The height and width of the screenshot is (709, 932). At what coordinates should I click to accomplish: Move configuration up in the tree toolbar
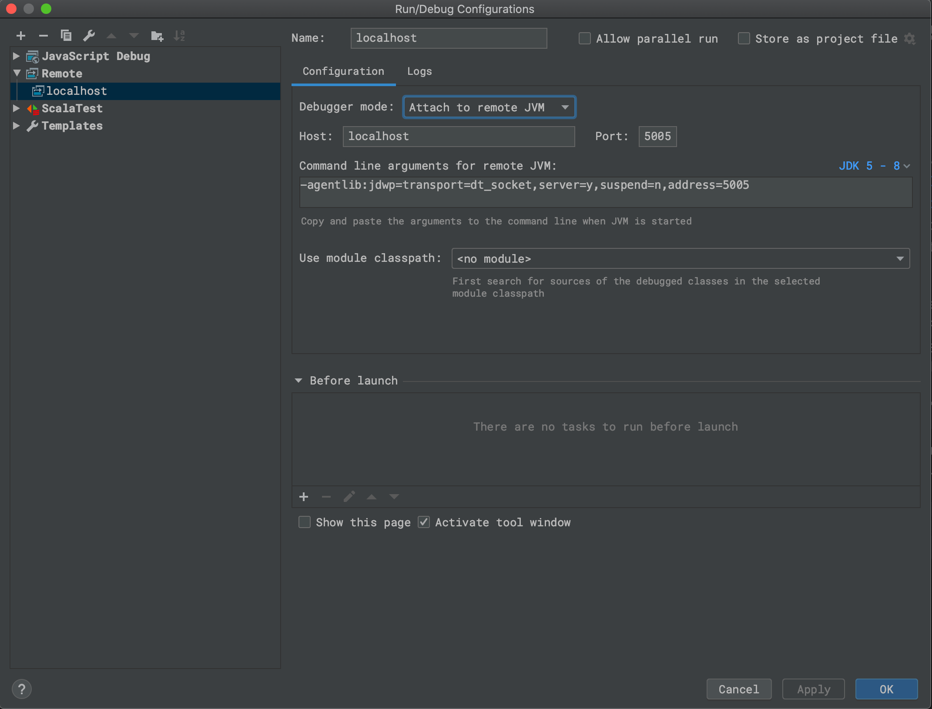[x=111, y=36]
